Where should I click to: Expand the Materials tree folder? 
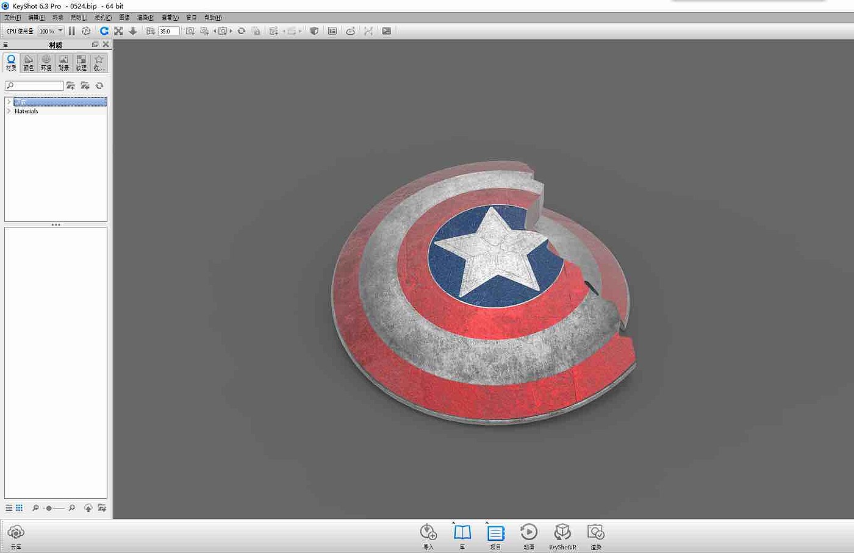pos(9,111)
